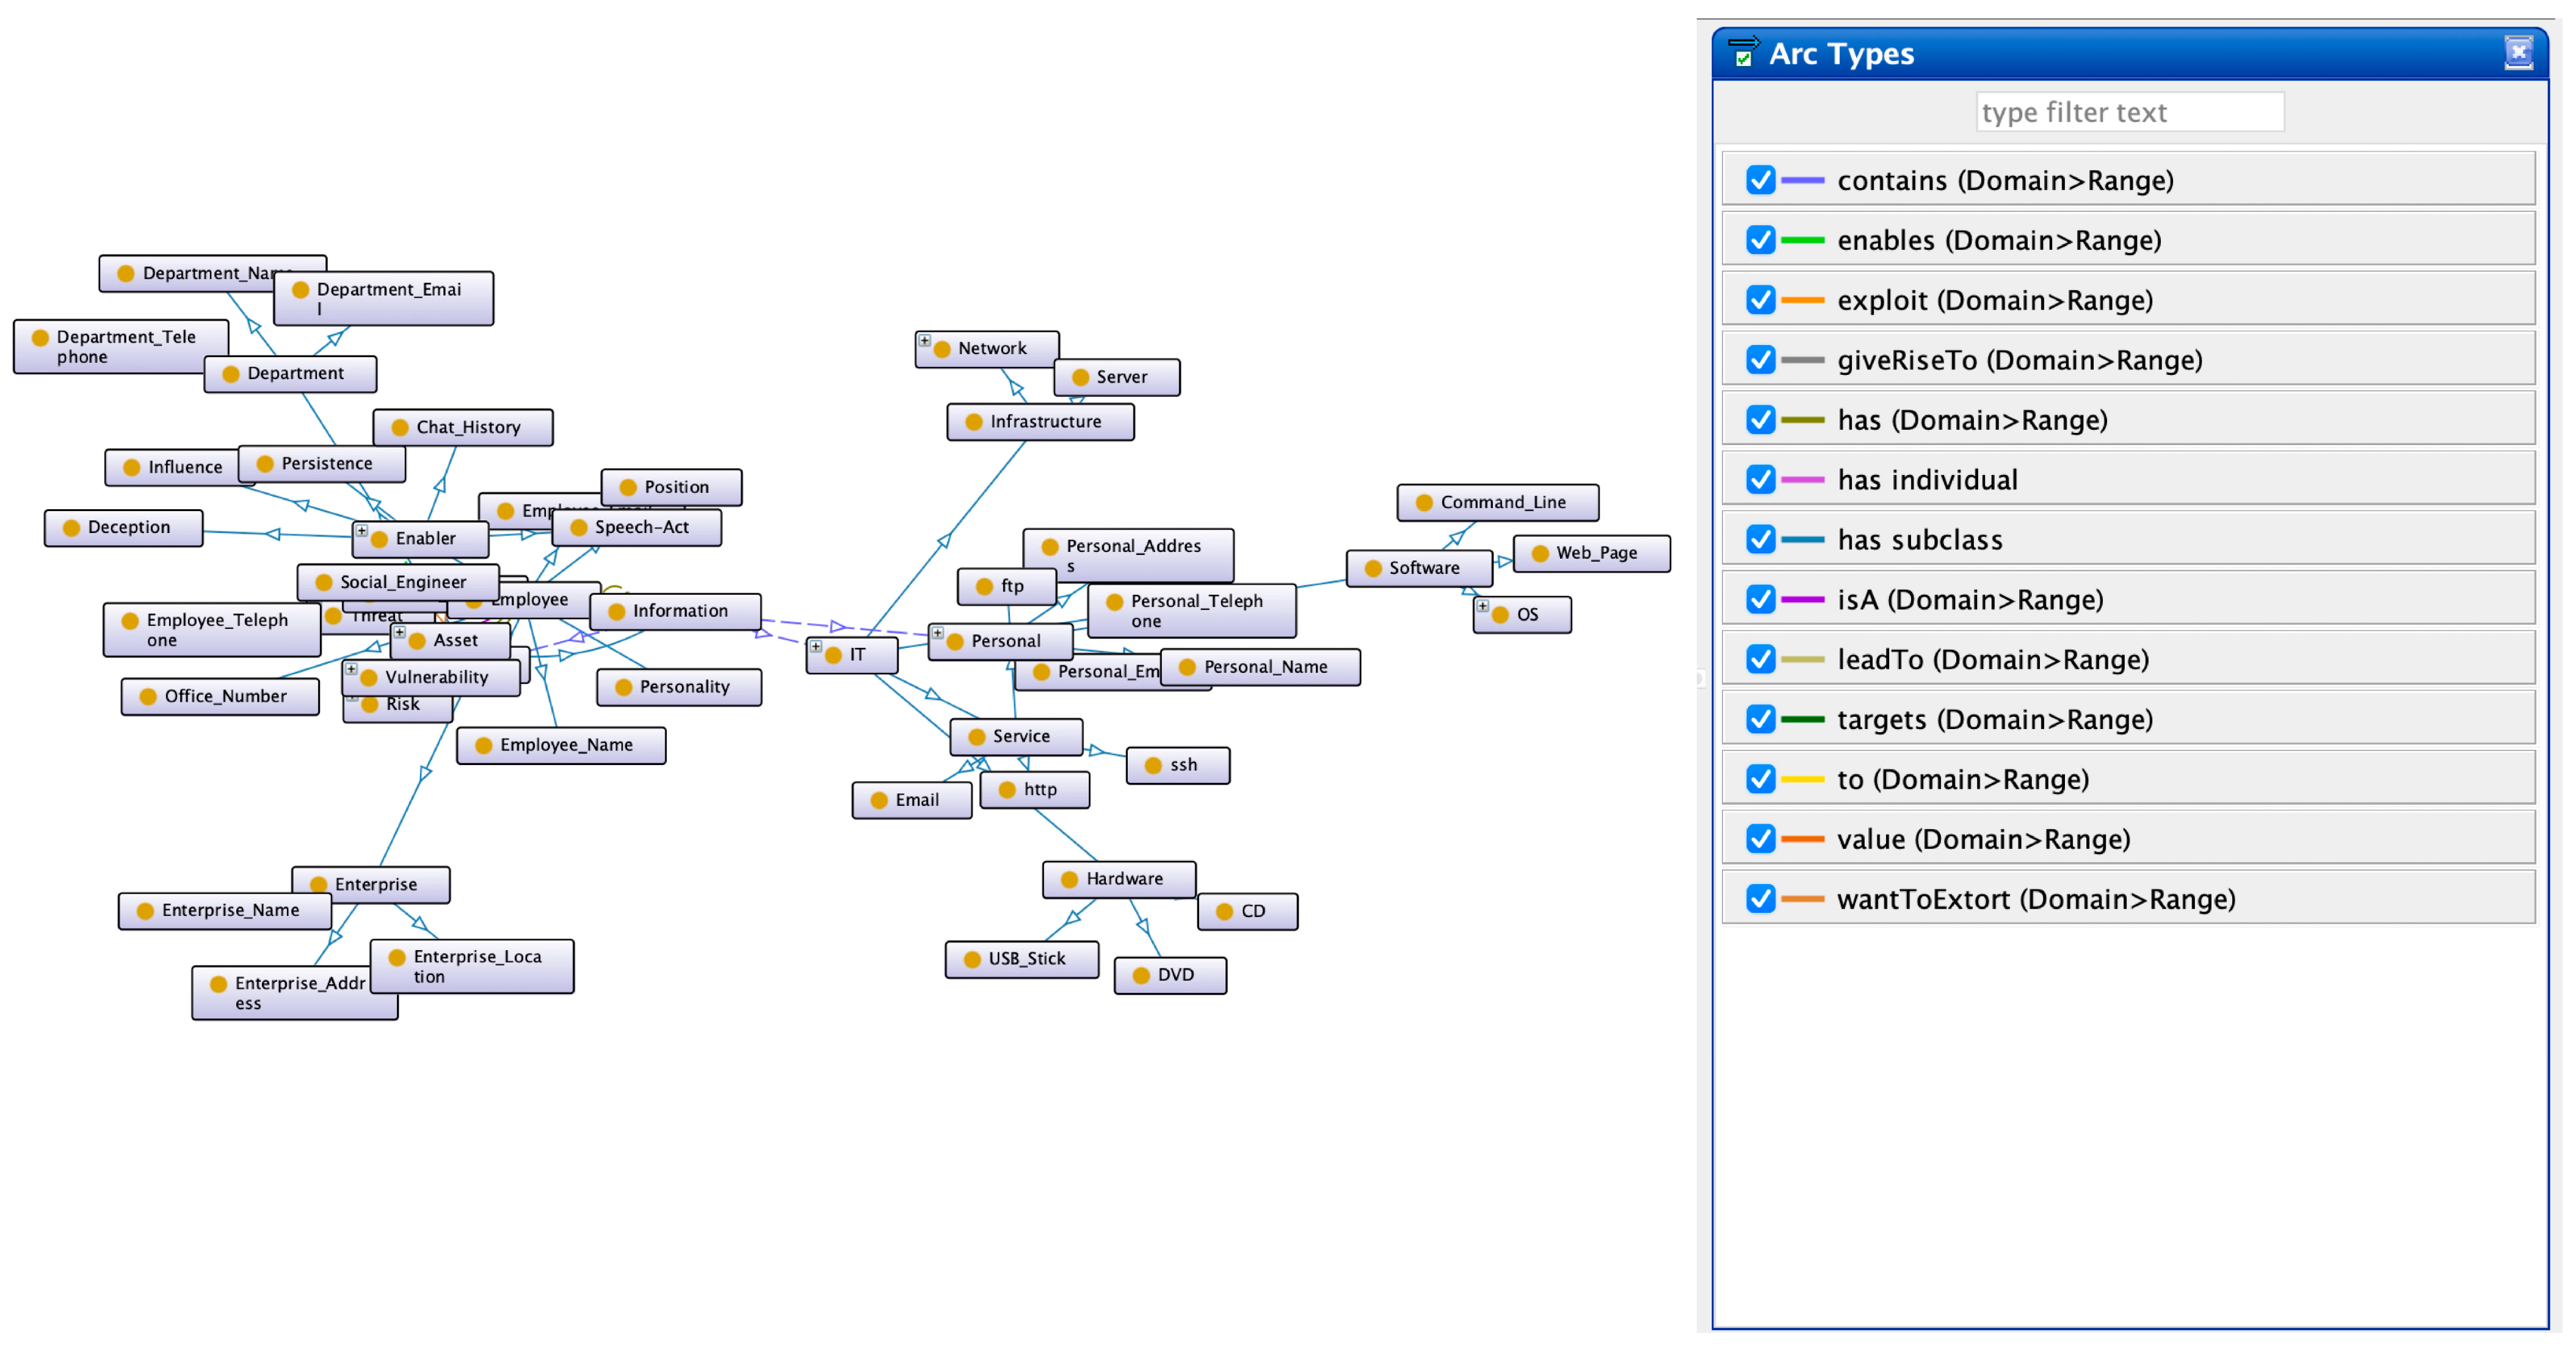The height and width of the screenshot is (1350, 2576).
Task: Expand the OS node plus sign
Action: pyautogui.click(x=1483, y=606)
